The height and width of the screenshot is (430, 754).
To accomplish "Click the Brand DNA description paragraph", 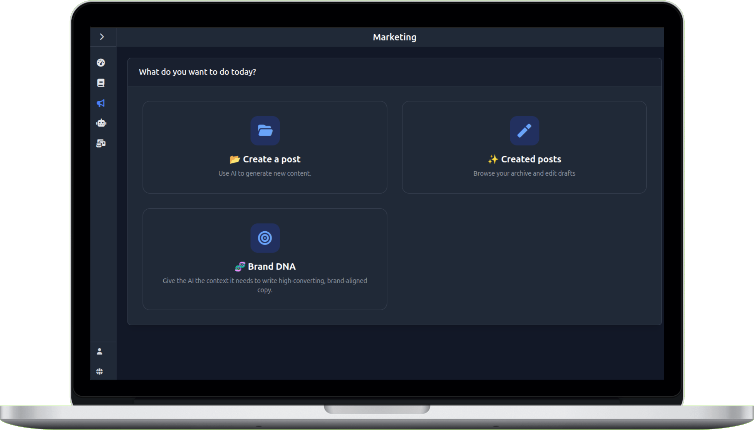I will pyautogui.click(x=264, y=285).
